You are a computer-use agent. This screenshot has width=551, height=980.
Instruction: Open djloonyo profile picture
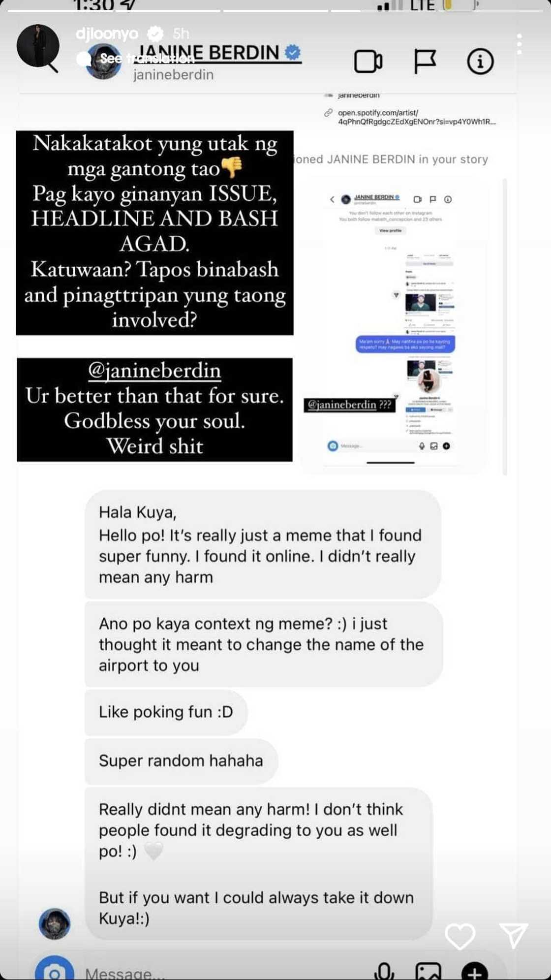(38, 45)
